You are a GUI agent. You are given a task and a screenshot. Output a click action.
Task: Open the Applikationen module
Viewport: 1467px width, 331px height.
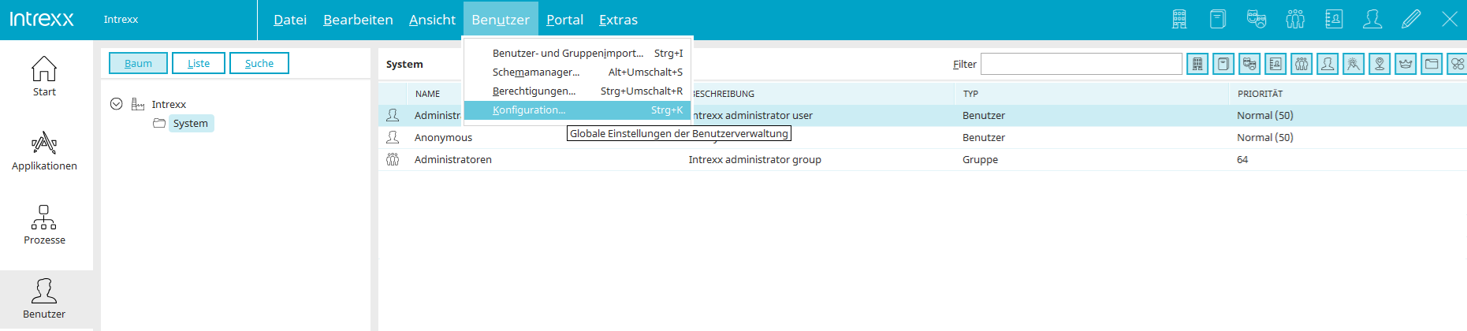coord(44,151)
